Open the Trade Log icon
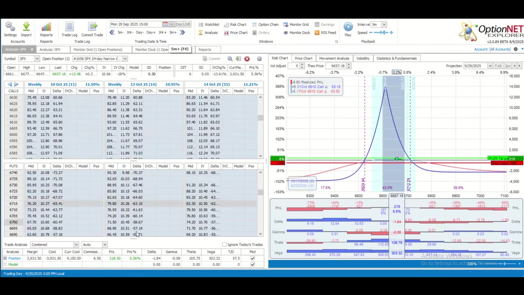Screen dimensions: 524x295 click(x=69, y=28)
